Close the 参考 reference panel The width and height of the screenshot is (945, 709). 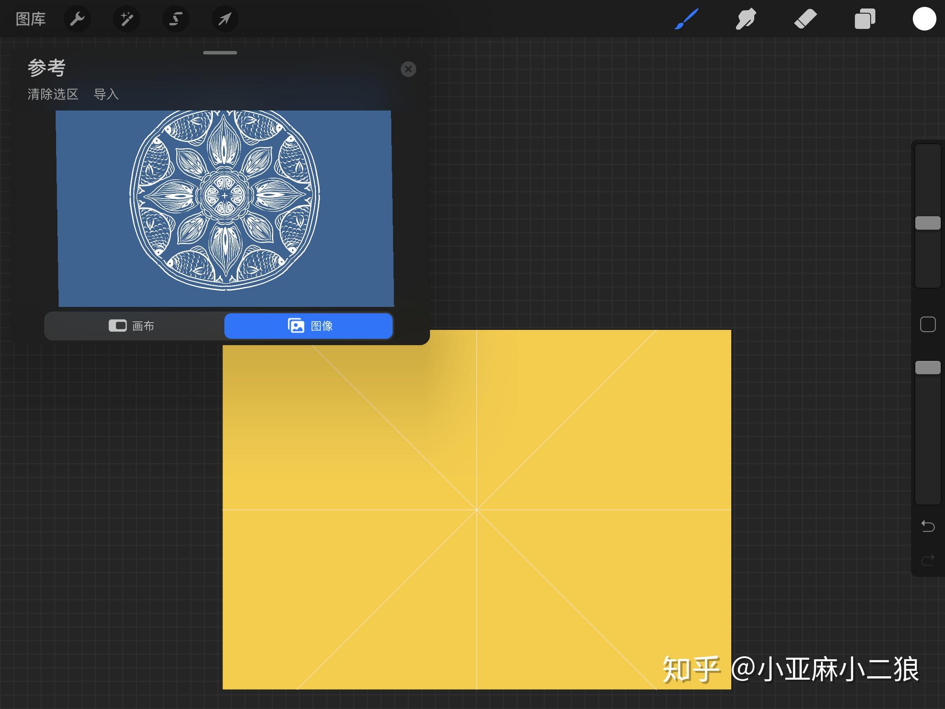[409, 69]
